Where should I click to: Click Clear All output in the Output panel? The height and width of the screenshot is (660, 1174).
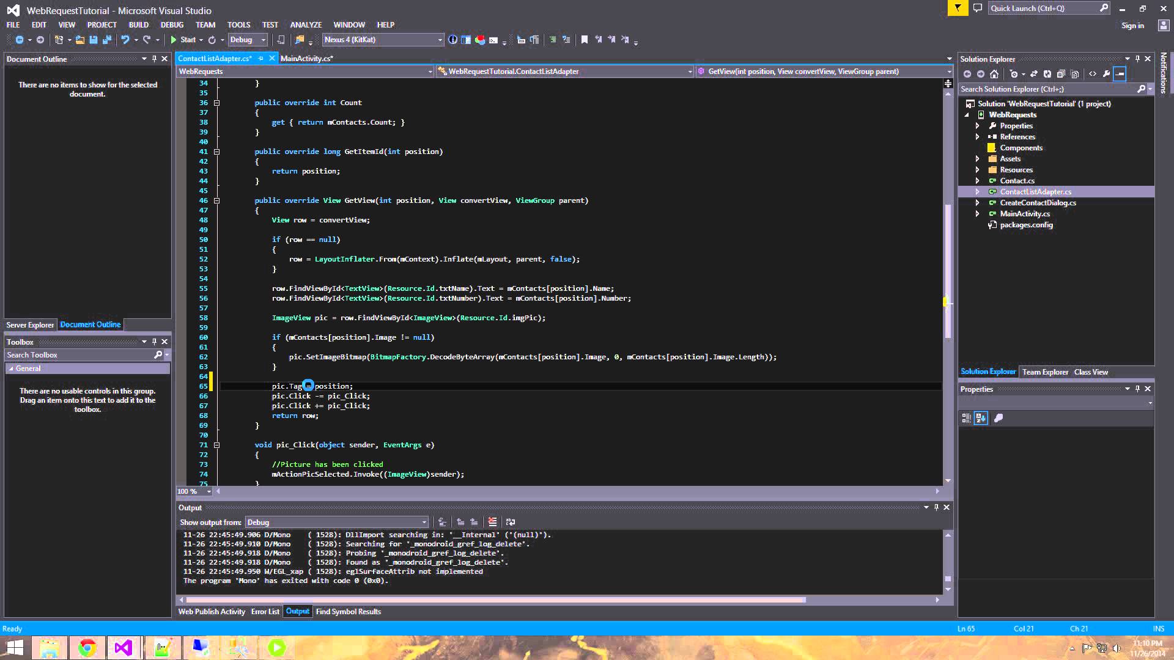coord(493,521)
